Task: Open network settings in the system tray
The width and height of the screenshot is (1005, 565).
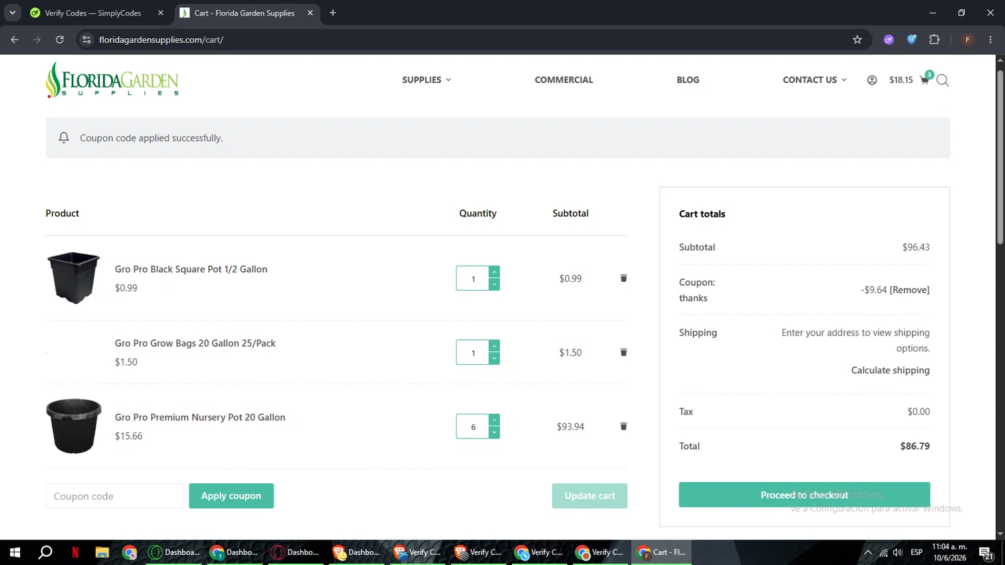Action: coord(883,552)
